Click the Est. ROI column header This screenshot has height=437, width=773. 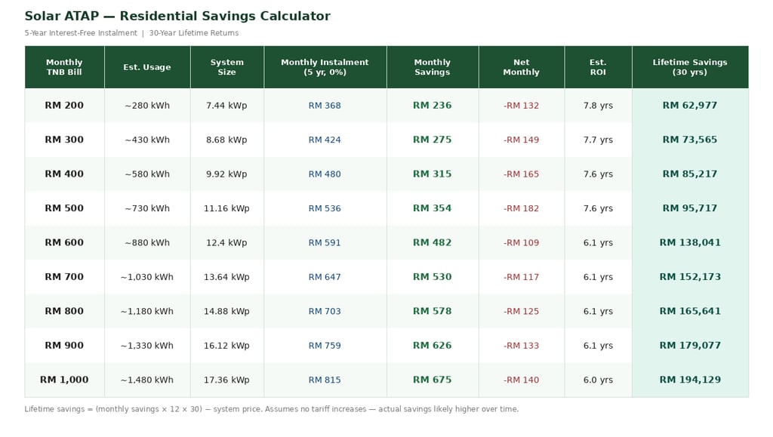click(x=598, y=67)
